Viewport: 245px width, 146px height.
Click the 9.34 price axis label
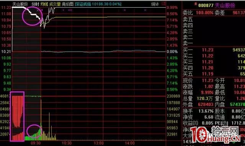[7, 90]
